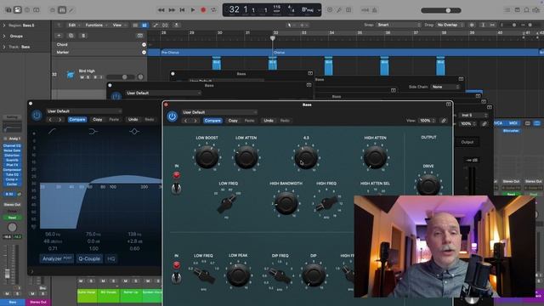
Task: Click the Bird High track icon
Action: (71, 74)
